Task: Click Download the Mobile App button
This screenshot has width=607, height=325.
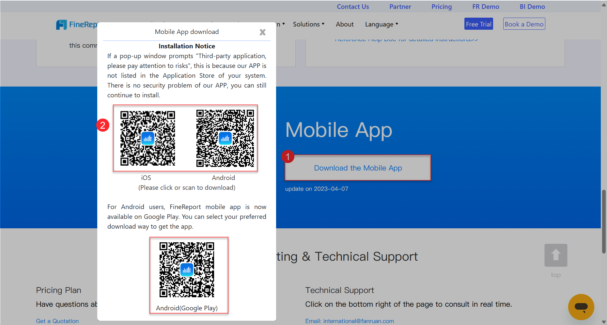Action: click(358, 168)
